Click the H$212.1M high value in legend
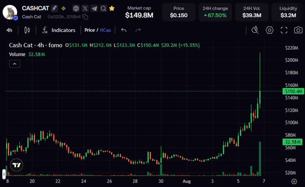 [x=101, y=45]
